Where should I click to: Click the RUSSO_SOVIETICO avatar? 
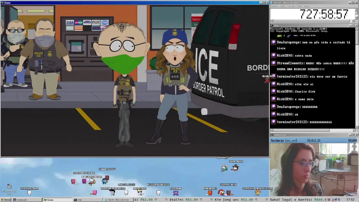coord(158,192)
